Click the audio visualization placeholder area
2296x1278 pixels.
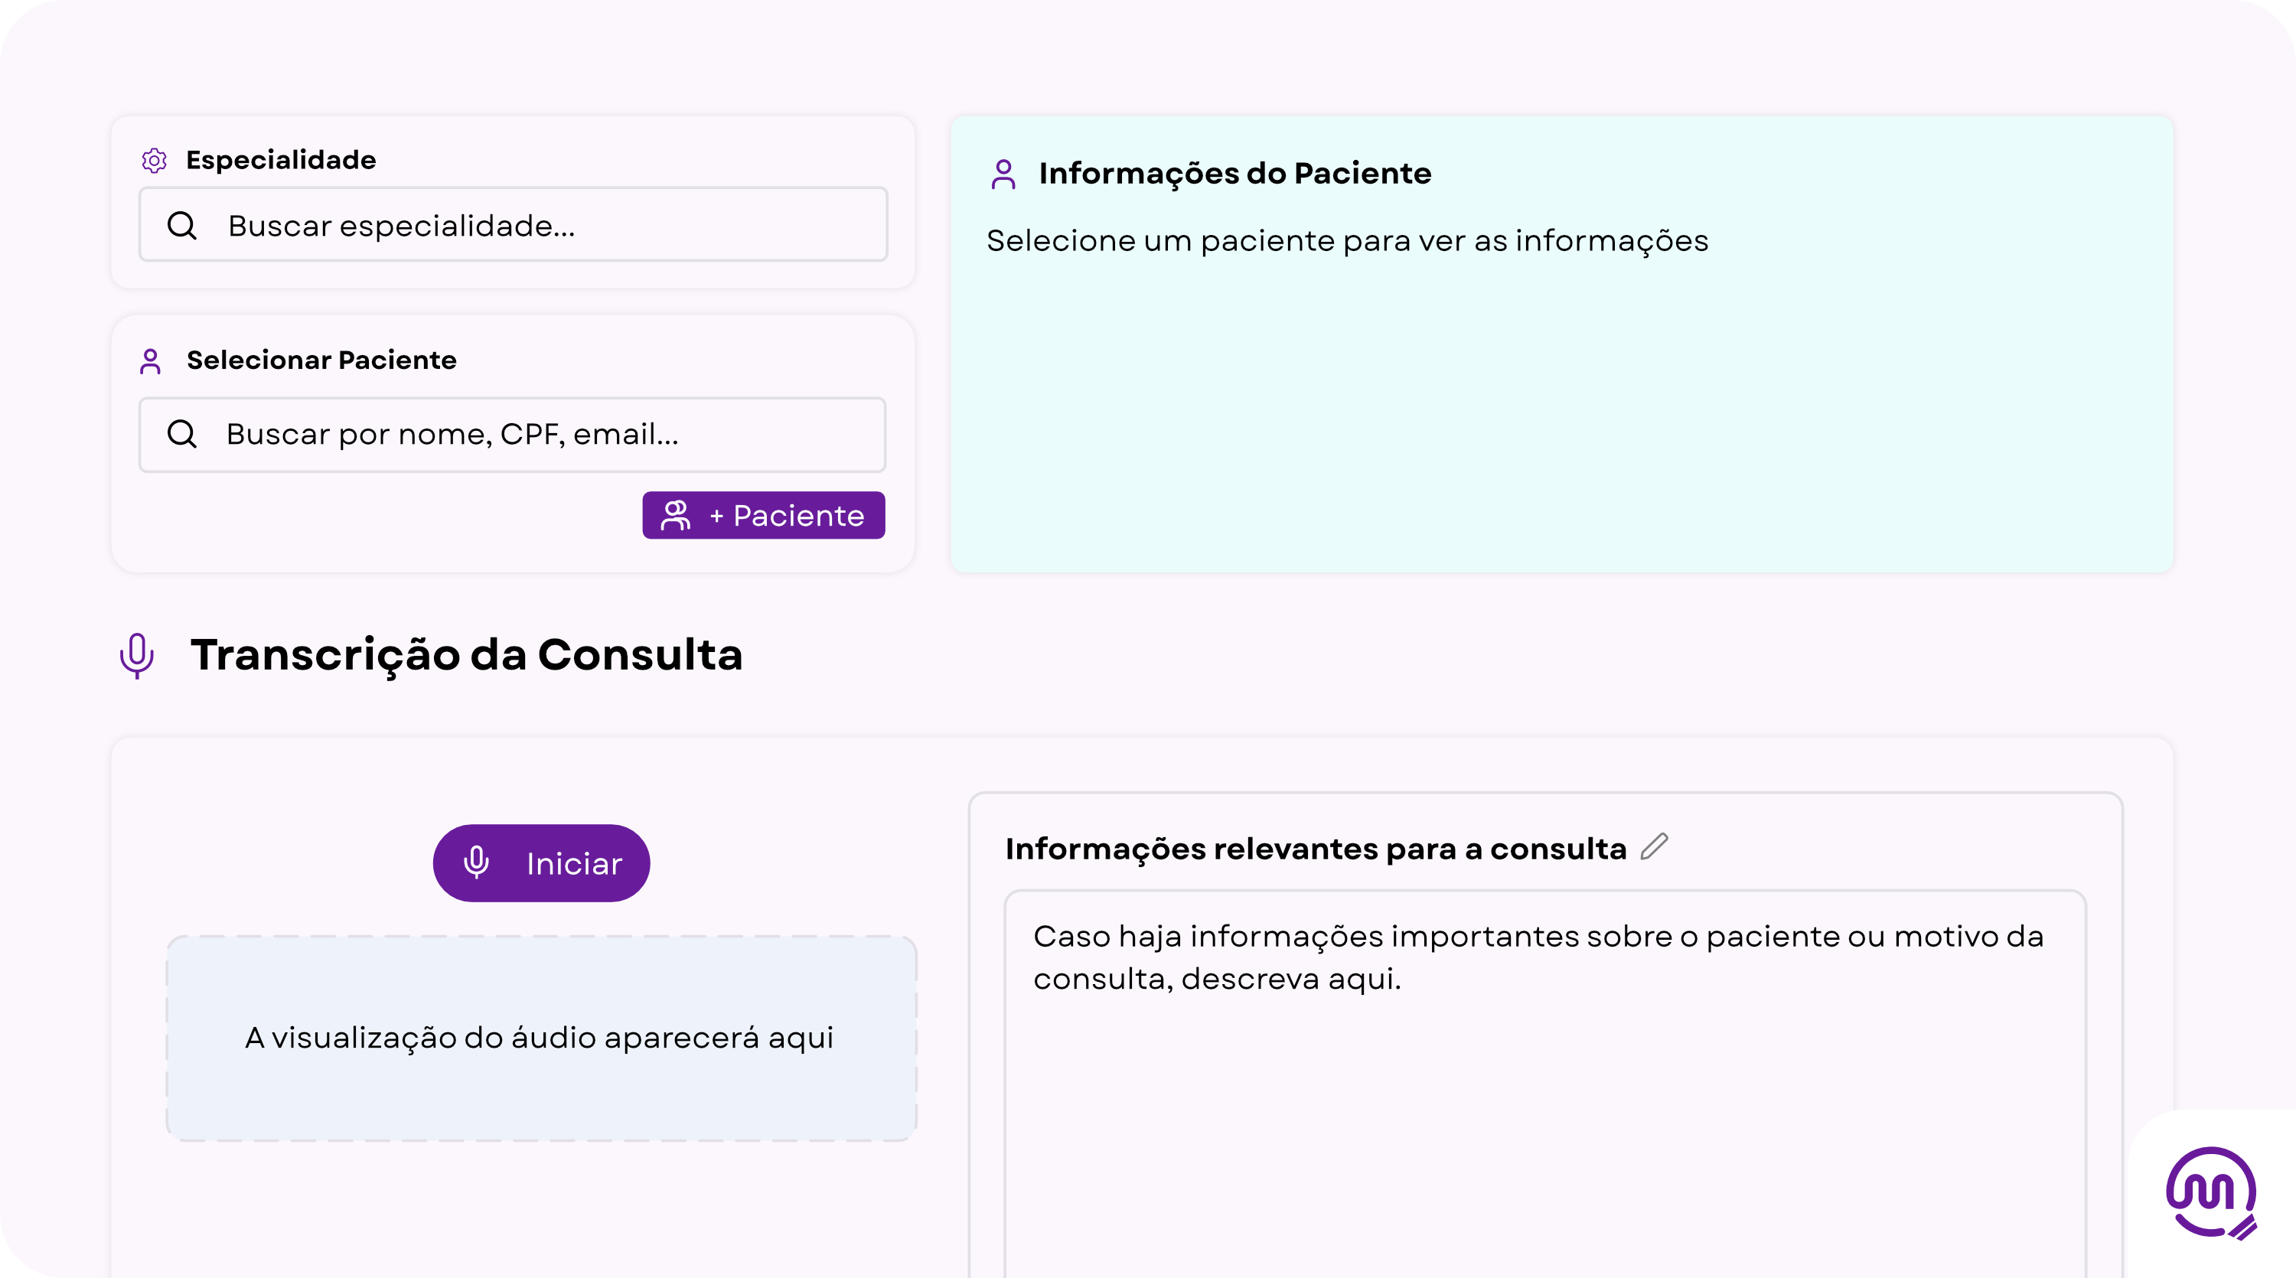[541, 1038]
